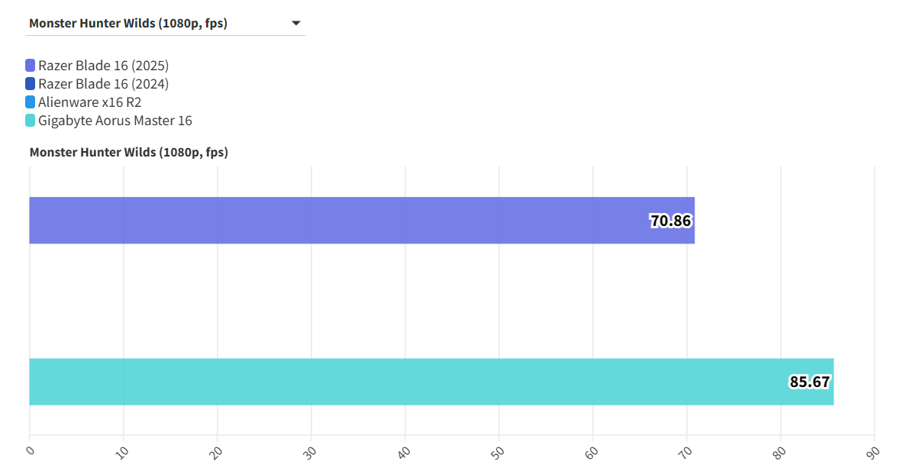Screen dimensions: 906x471
Task: Click the 90 axis tick label
Action: tap(873, 452)
